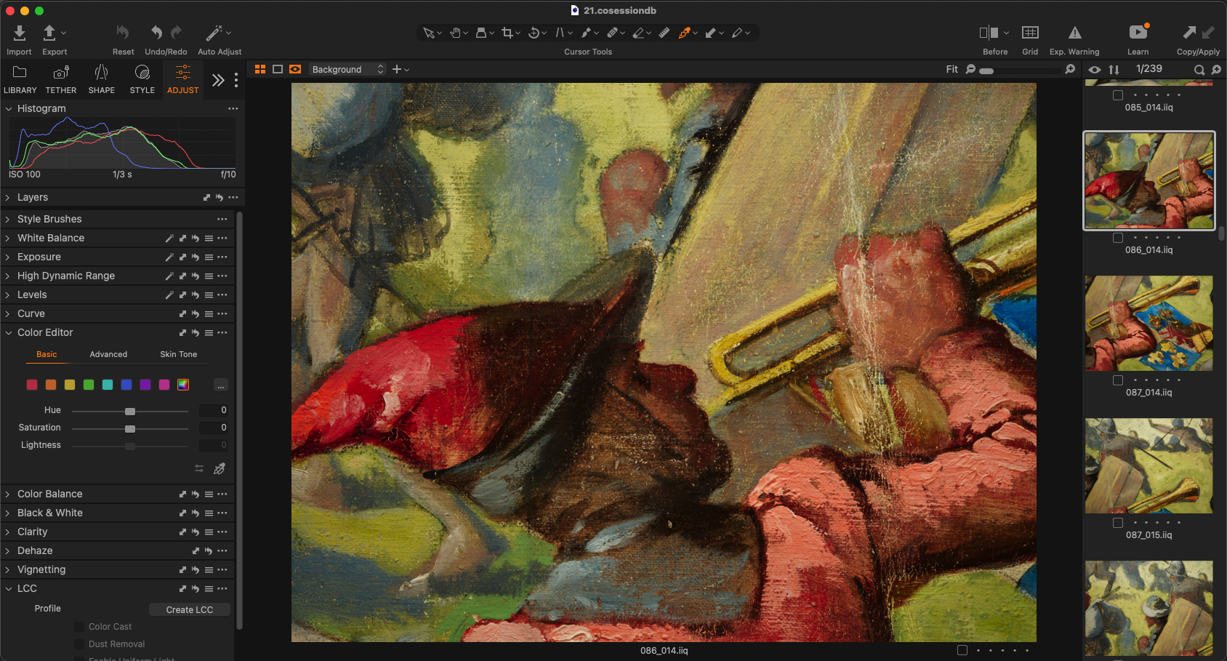Open the Background layer dropdown

(347, 69)
